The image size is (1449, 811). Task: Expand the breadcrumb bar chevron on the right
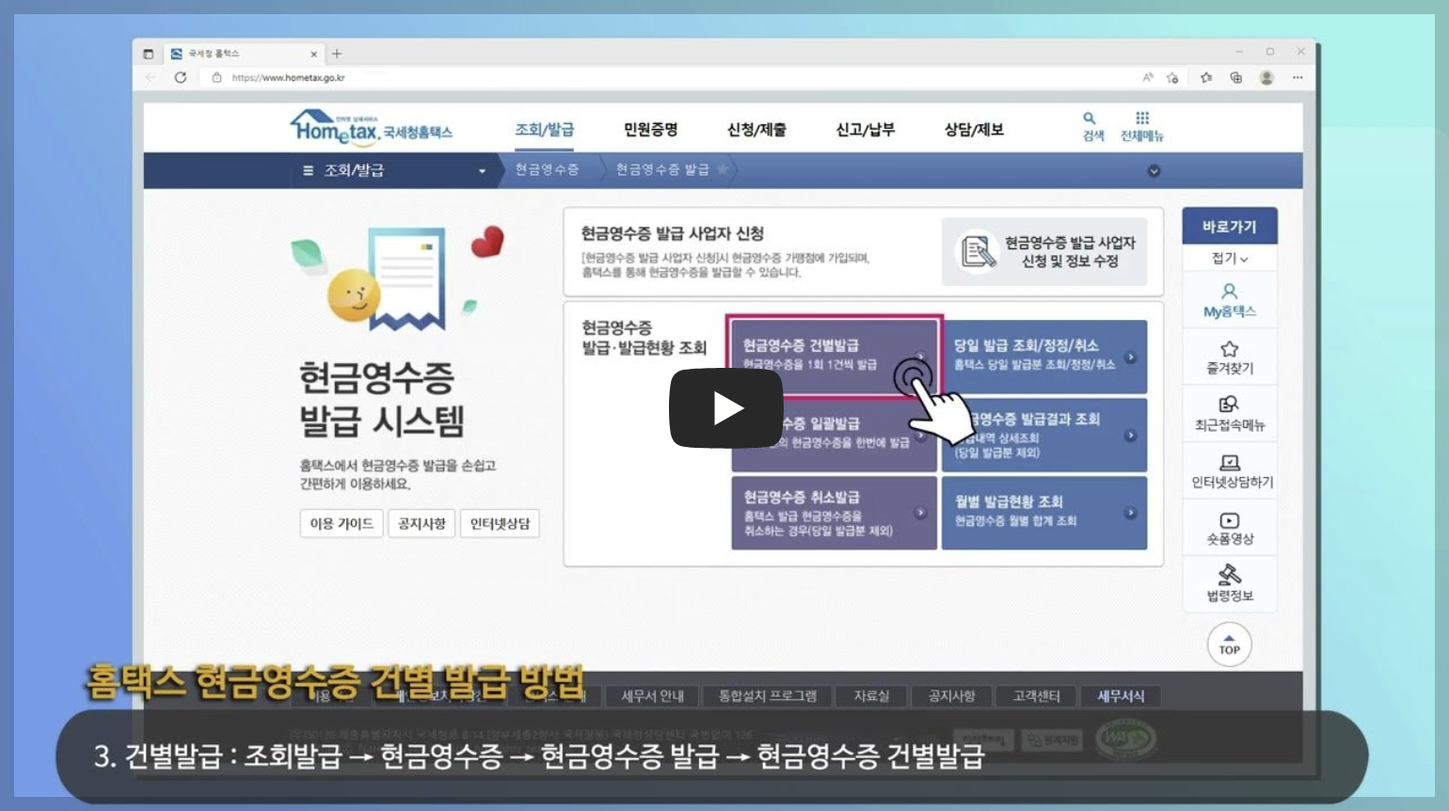1153,170
